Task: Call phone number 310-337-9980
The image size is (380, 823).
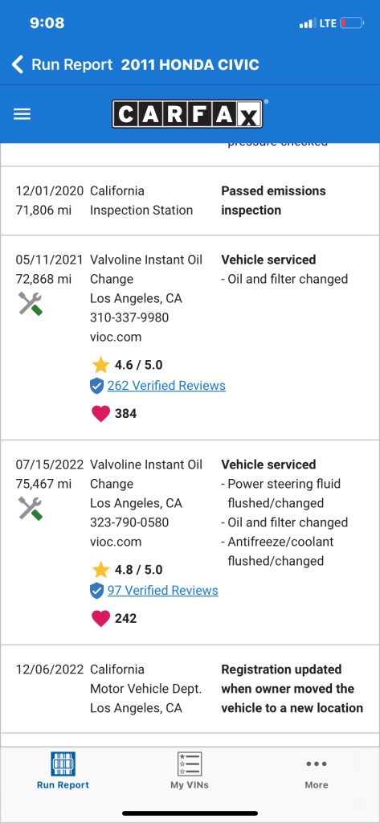Action: click(x=129, y=317)
